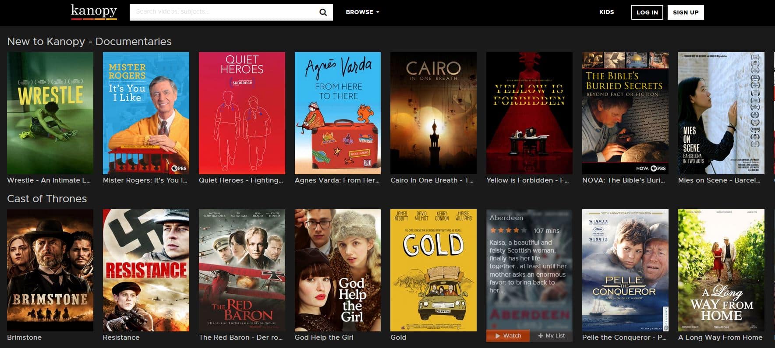
Task: Click the 'Mies on Scene - Barcel...' title
Action: (x=719, y=180)
